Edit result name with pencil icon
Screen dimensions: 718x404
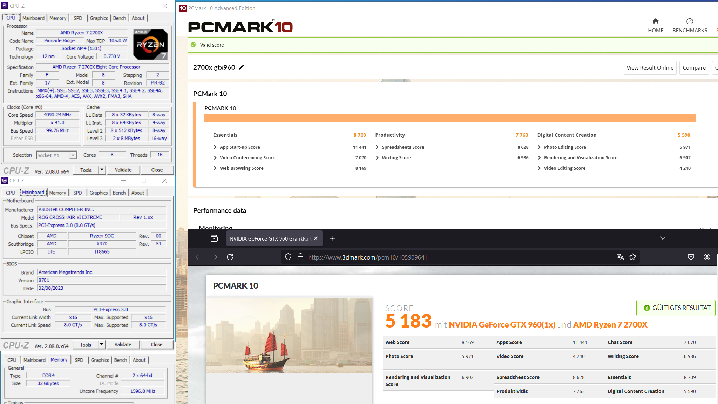click(x=241, y=67)
